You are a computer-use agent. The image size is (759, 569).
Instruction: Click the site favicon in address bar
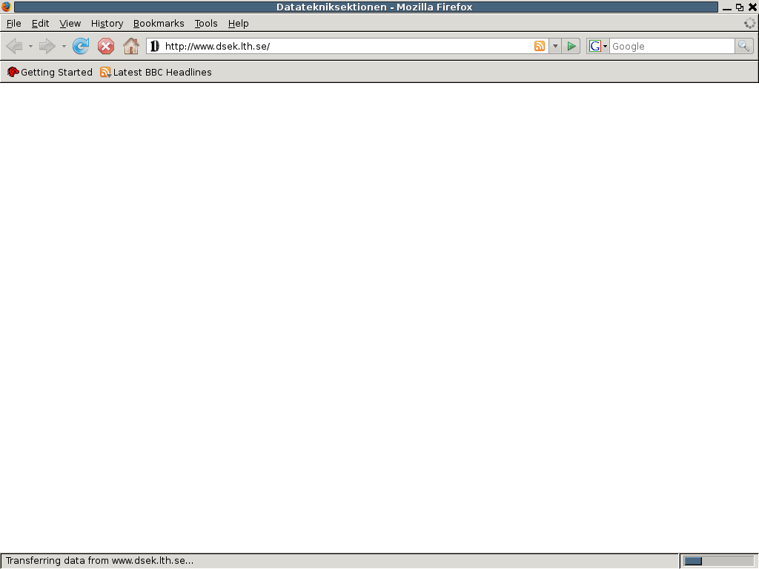[x=155, y=47]
